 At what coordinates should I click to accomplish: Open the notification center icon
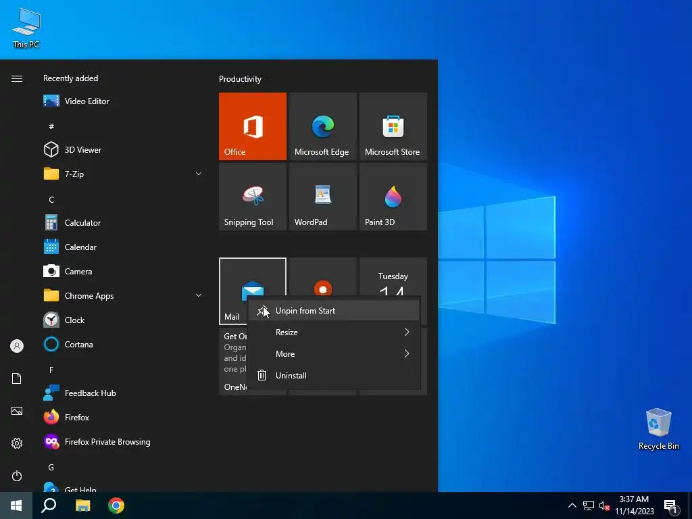tap(670, 506)
